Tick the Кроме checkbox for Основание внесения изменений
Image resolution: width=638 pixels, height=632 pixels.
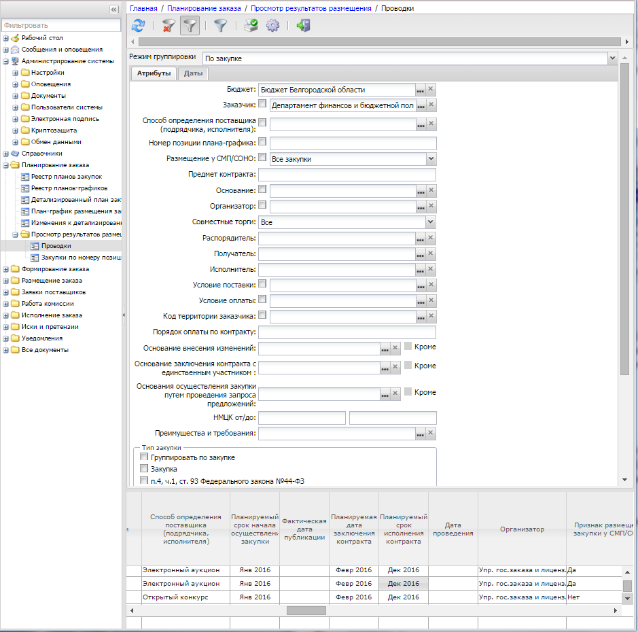pos(408,346)
